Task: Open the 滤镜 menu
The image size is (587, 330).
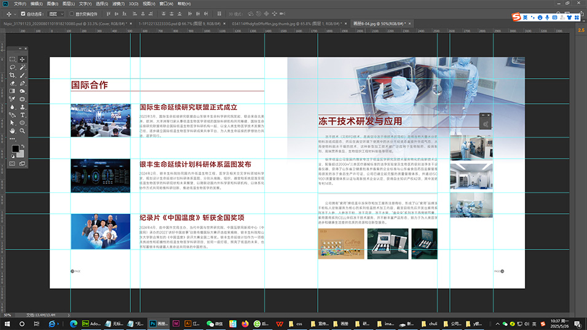Action: point(117,4)
